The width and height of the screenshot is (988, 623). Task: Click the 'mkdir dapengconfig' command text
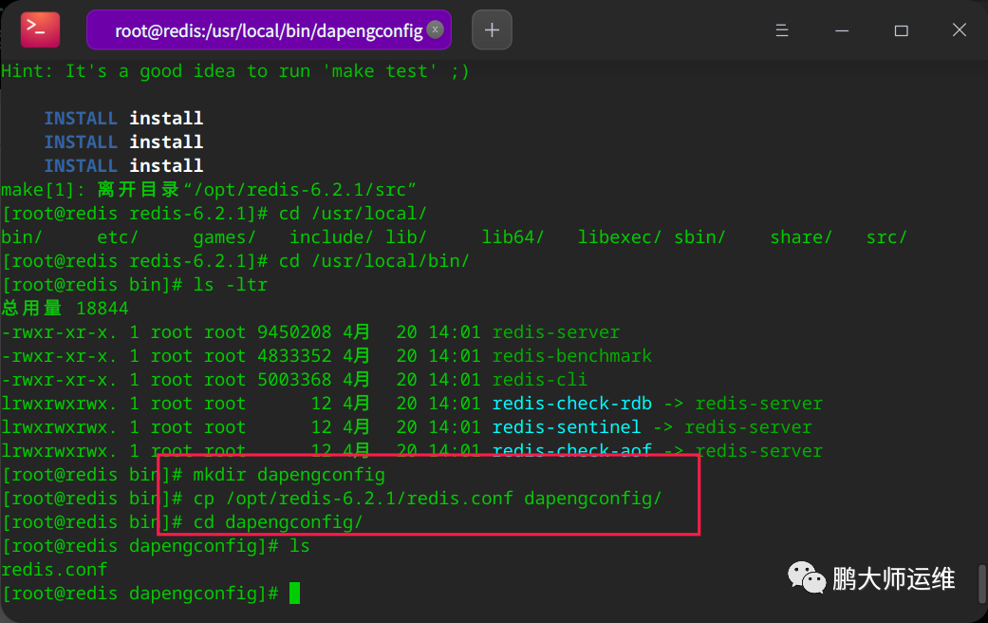pos(289,475)
